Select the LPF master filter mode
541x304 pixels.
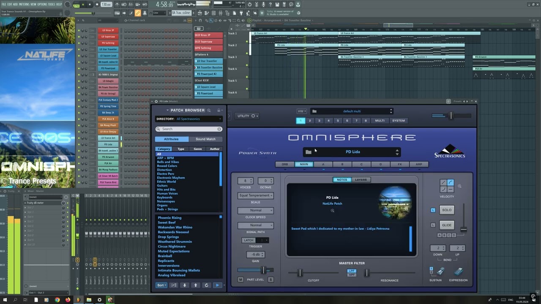point(352,271)
